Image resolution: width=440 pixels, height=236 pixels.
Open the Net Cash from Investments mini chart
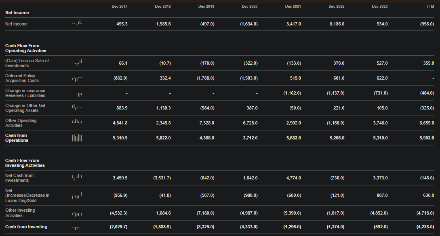coord(78,177)
